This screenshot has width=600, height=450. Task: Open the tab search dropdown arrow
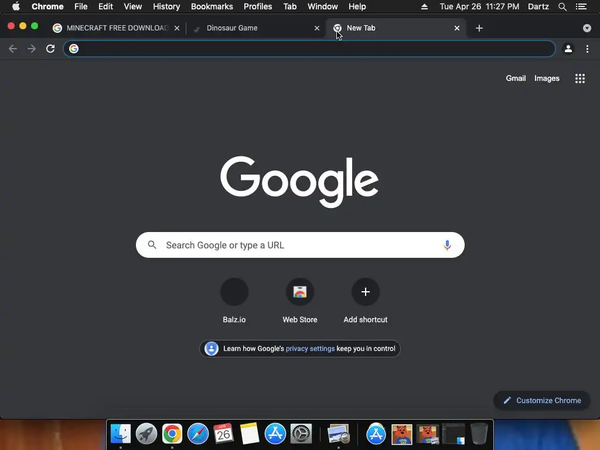coord(587,28)
